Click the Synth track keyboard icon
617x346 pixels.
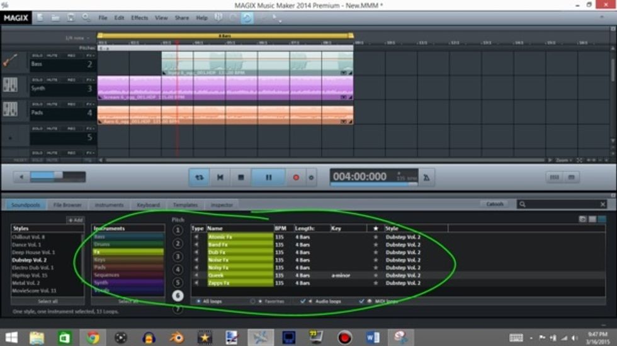pos(10,85)
